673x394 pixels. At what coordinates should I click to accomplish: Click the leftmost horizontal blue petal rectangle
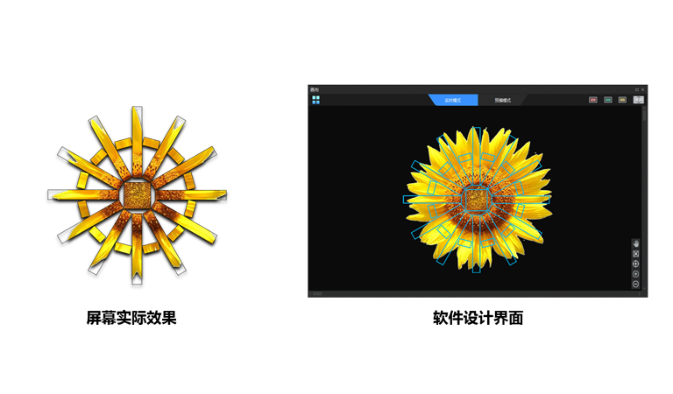point(411,200)
